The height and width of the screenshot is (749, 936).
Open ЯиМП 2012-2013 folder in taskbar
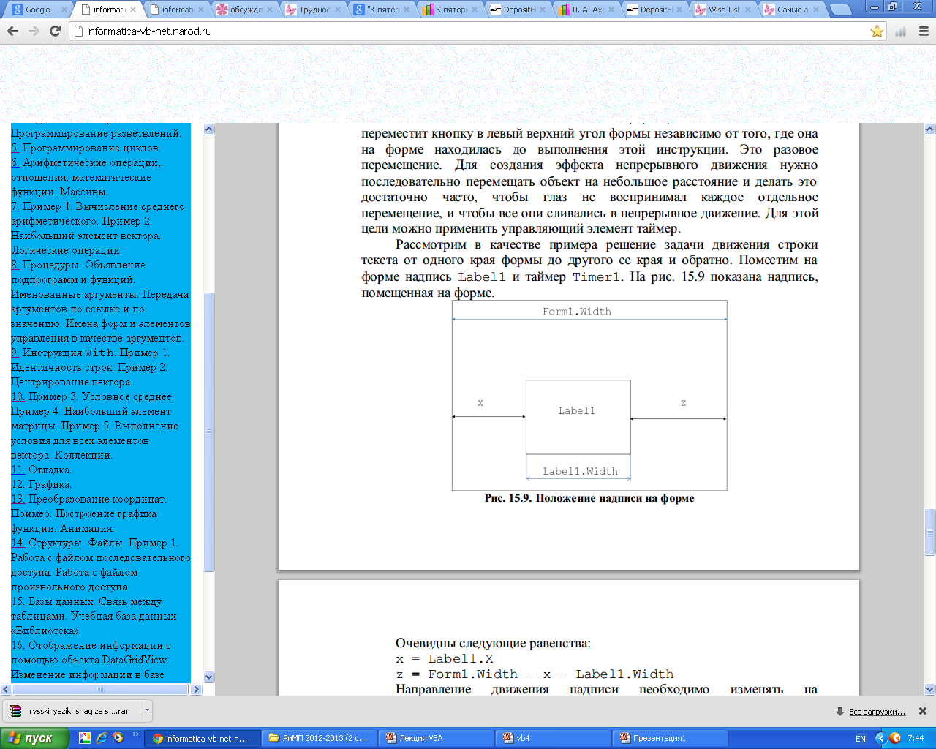click(x=319, y=738)
